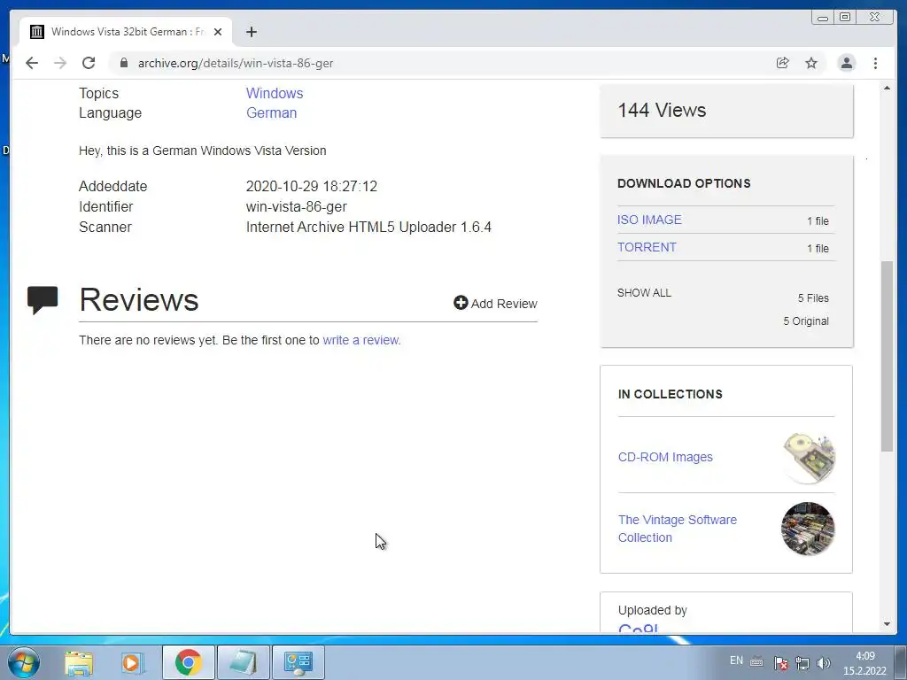907x680 pixels.
Task: Click the EN language indicator
Action: (736, 661)
